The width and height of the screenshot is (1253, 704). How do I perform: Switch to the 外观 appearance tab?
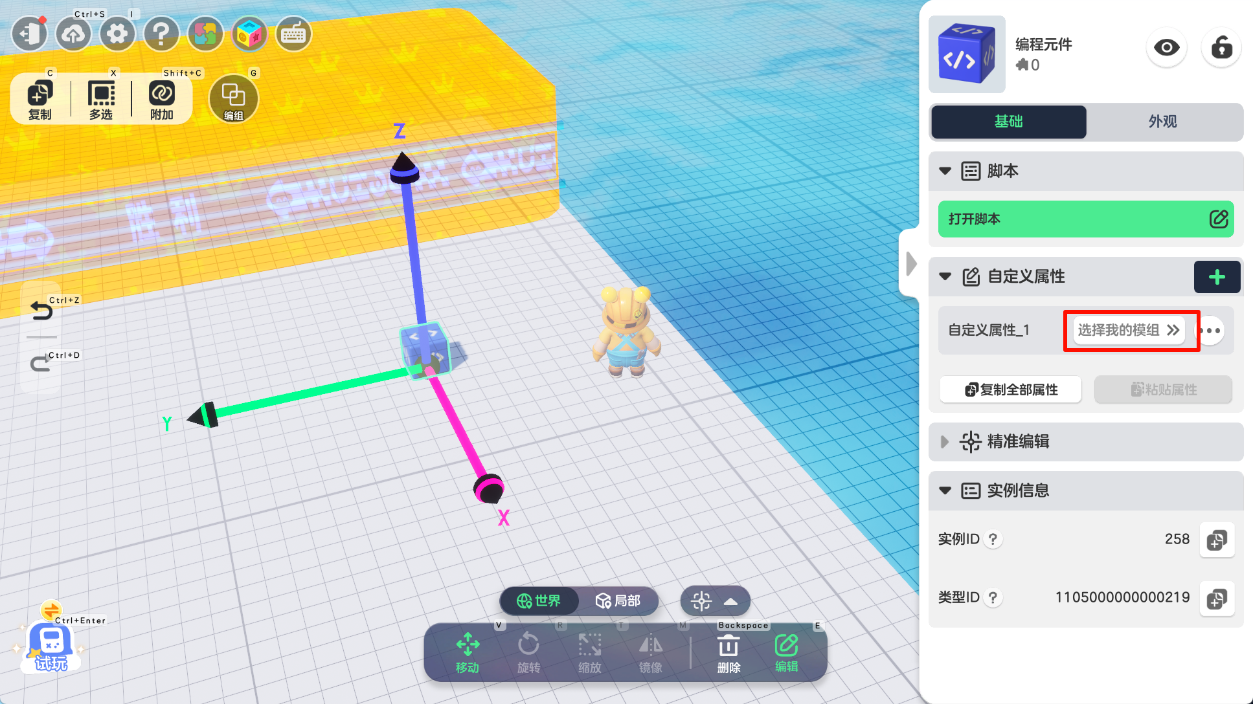click(1163, 122)
